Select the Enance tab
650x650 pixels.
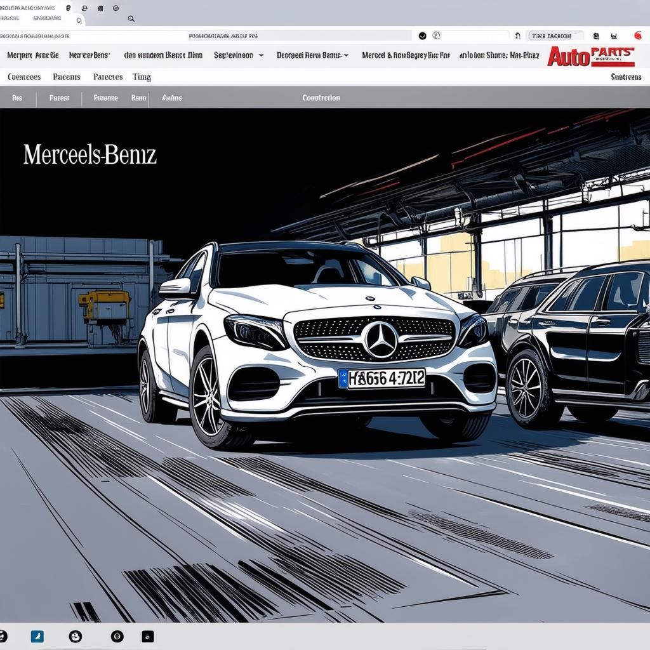coord(105,98)
